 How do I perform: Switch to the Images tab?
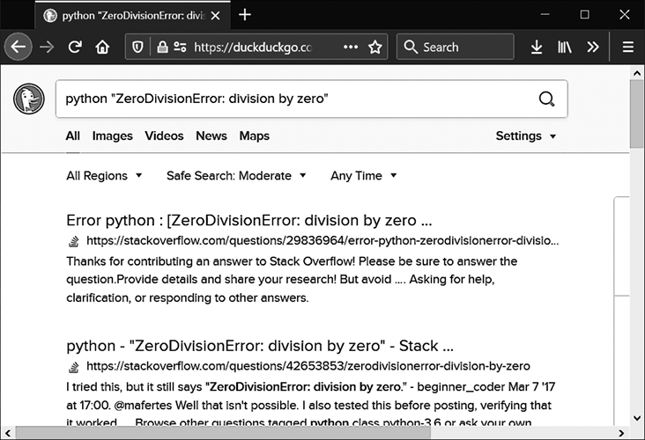click(112, 136)
